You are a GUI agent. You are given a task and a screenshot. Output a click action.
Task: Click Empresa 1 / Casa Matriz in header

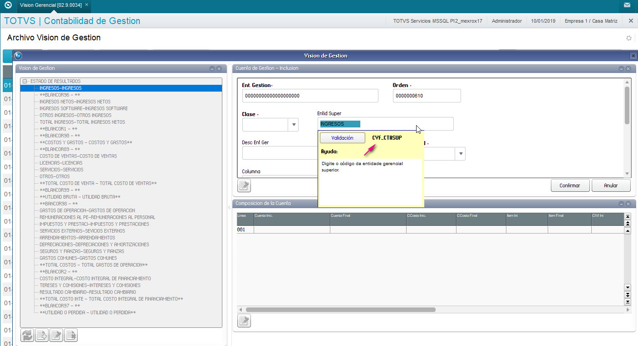tap(591, 21)
